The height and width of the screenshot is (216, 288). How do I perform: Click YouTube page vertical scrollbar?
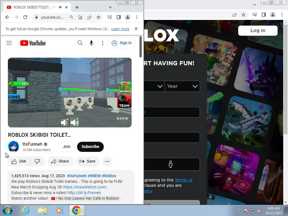pos(141,47)
